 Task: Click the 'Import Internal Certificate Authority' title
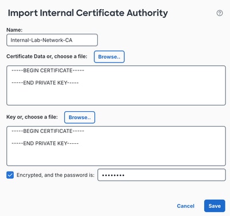pyautogui.click(x=88, y=13)
